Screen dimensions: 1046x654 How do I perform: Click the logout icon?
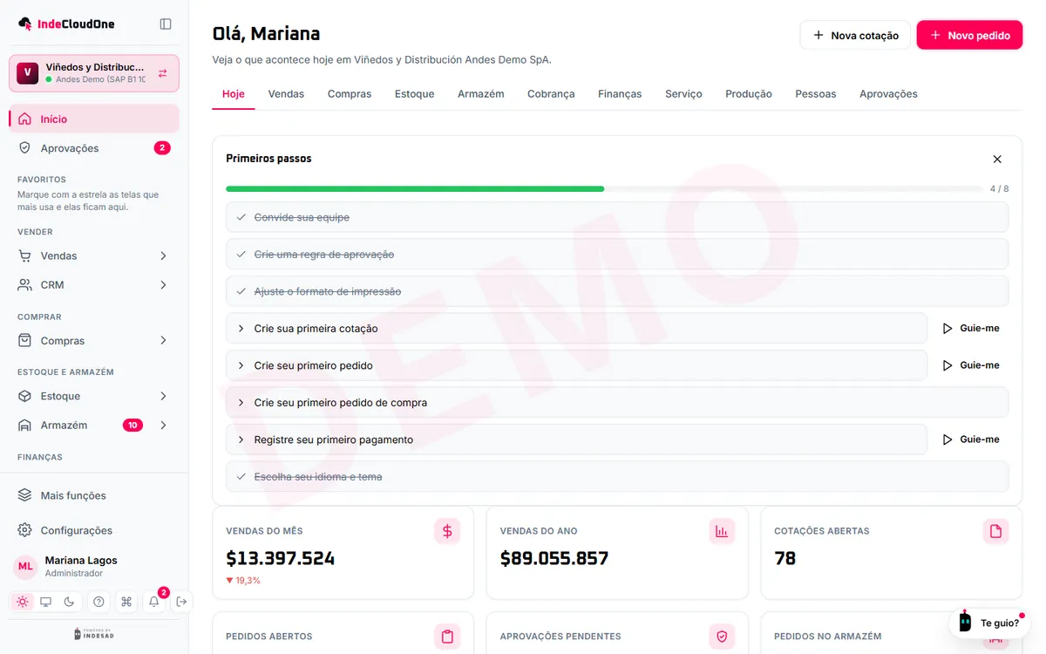click(181, 602)
